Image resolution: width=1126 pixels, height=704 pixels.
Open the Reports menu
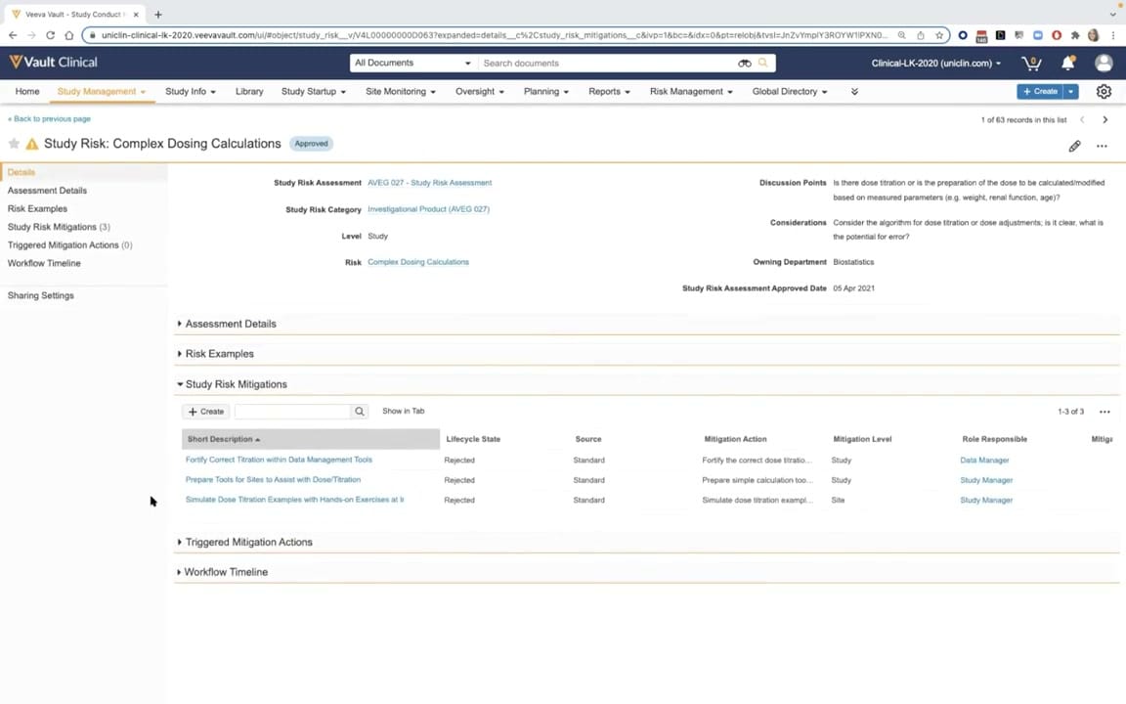tap(609, 92)
